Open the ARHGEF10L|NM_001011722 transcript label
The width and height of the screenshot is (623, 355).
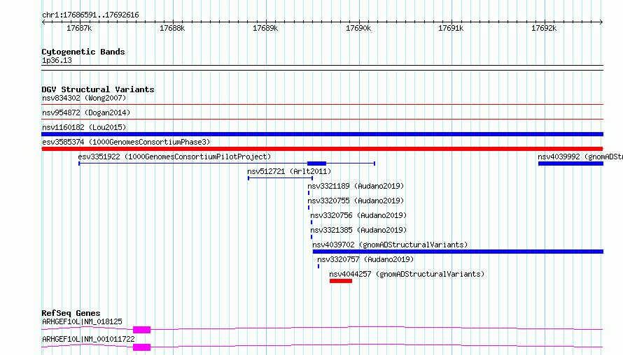88,339
